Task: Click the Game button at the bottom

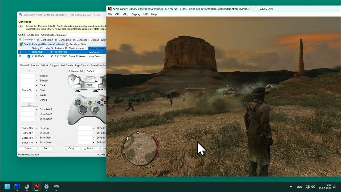Action: 28,149
